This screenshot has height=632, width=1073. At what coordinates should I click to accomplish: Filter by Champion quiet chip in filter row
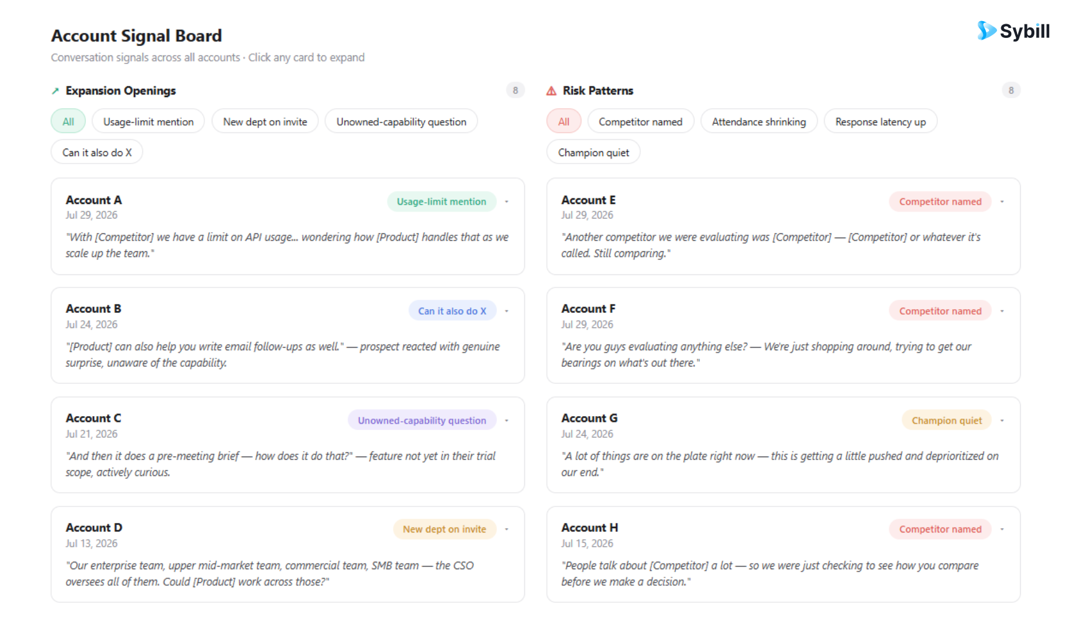593,152
